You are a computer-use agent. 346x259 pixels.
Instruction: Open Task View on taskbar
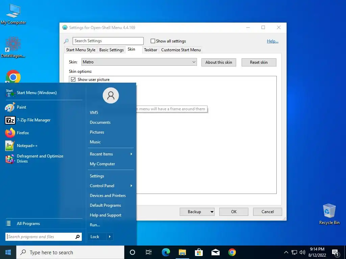pyautogui.click(x=149, y=252)
